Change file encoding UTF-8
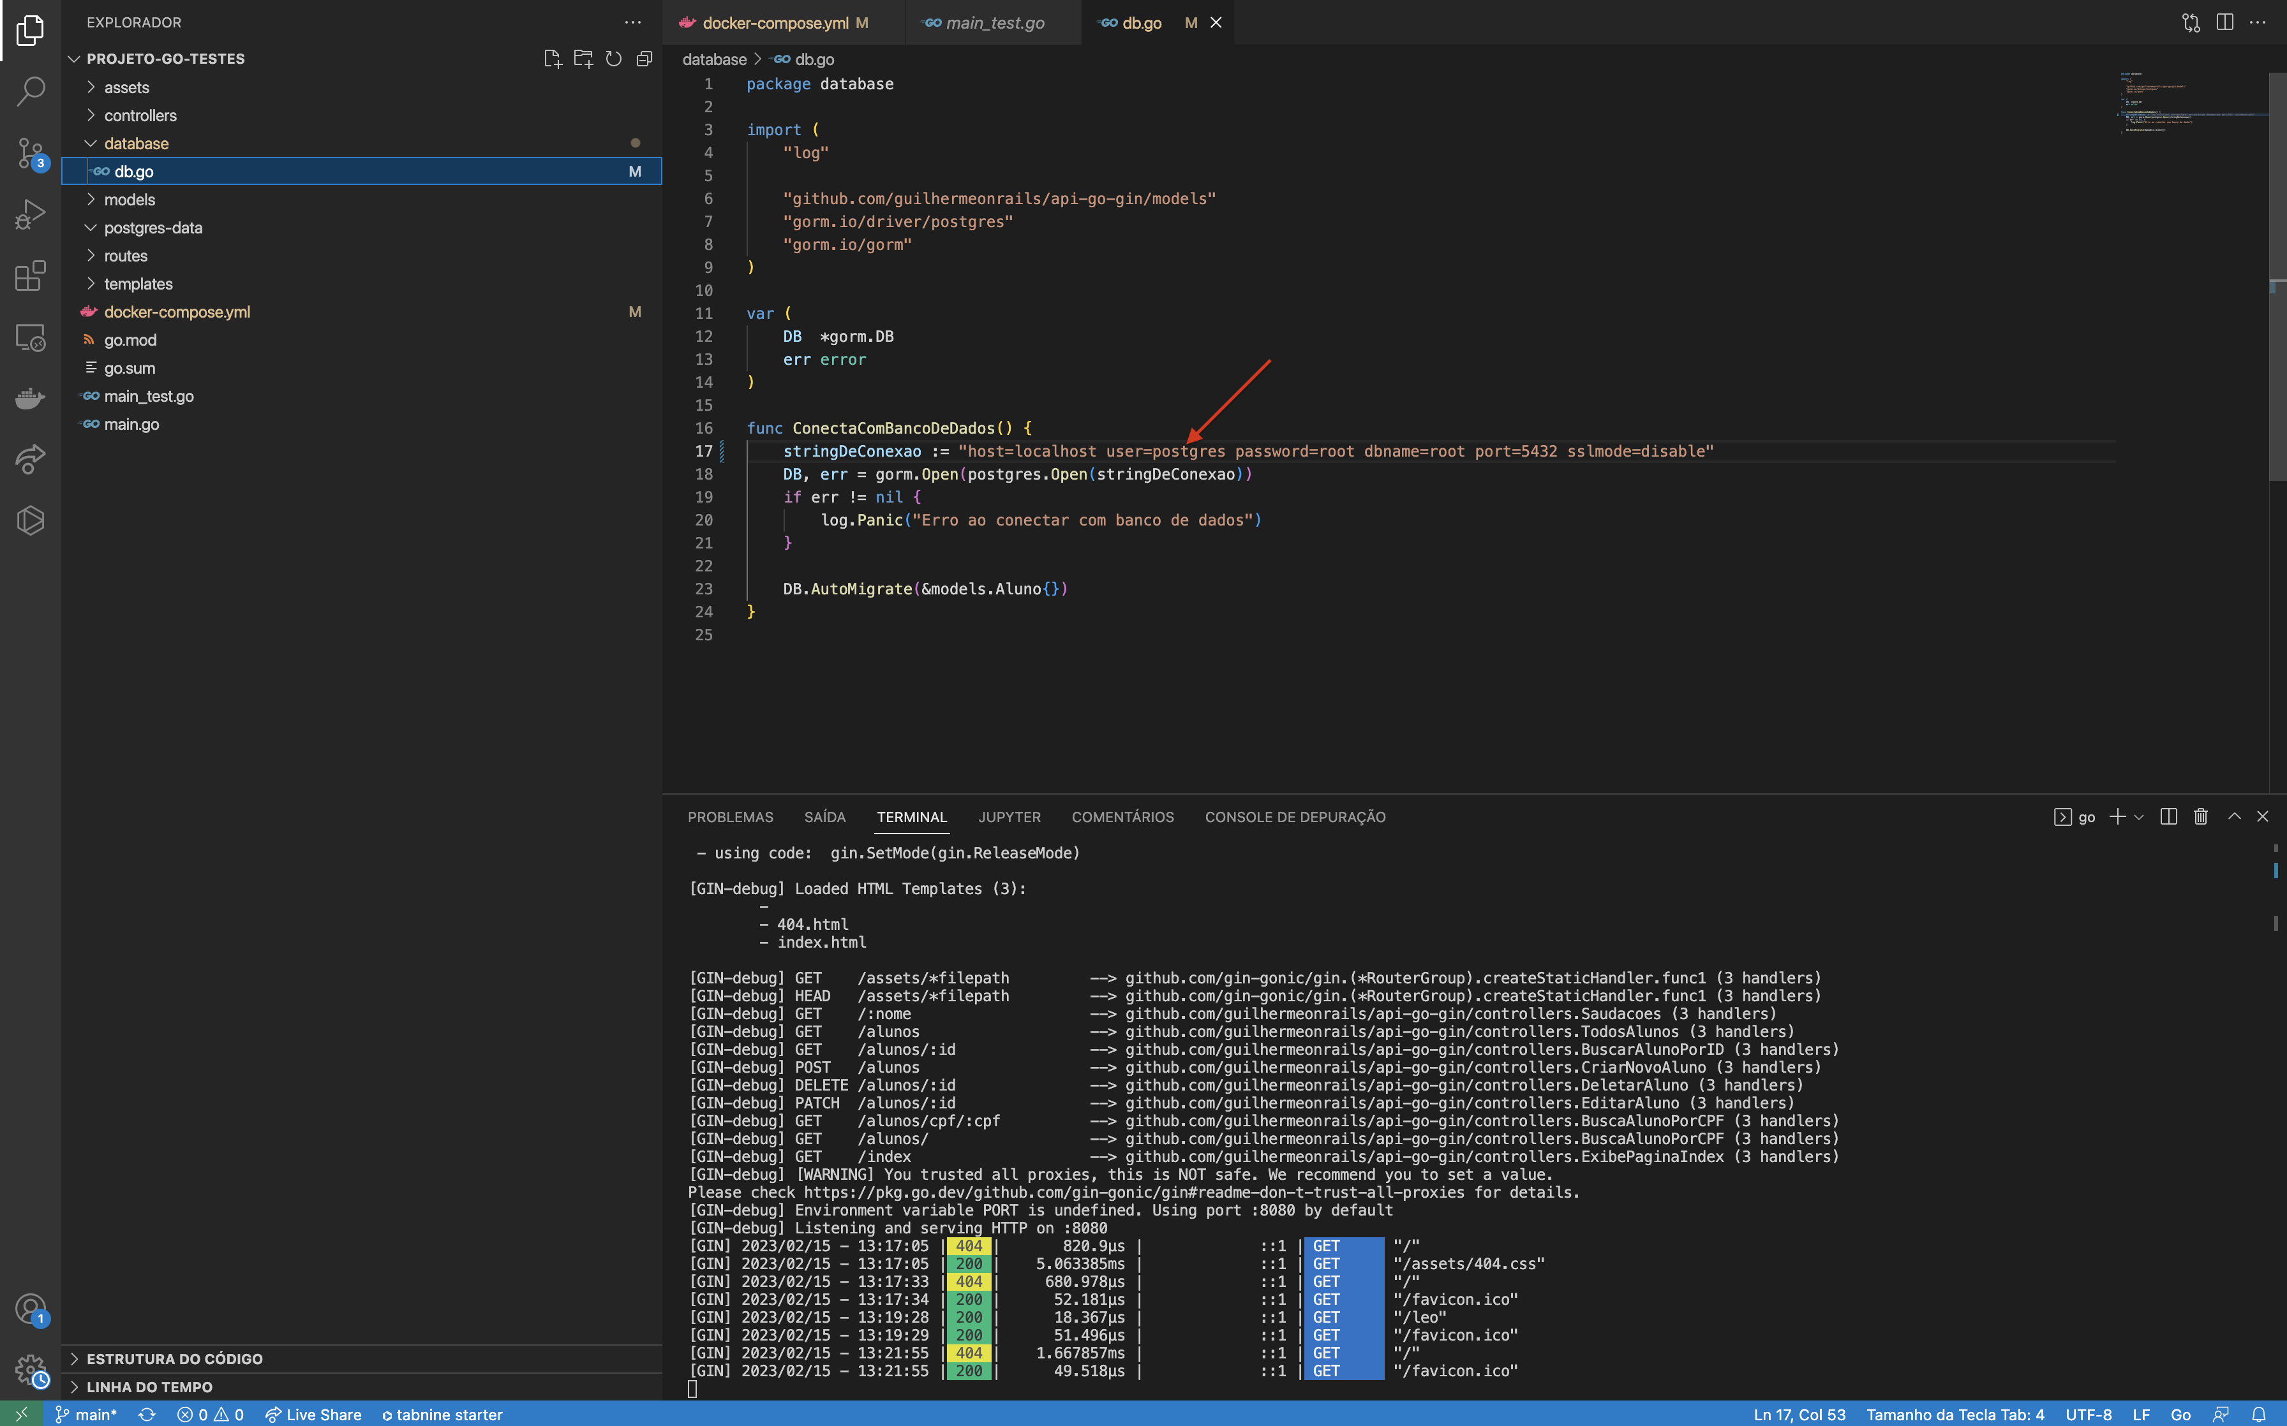2287x1426 pixels. tap(2088, 1414)
